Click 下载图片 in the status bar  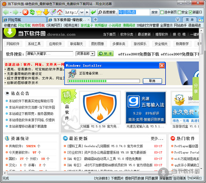click(117, 178)
